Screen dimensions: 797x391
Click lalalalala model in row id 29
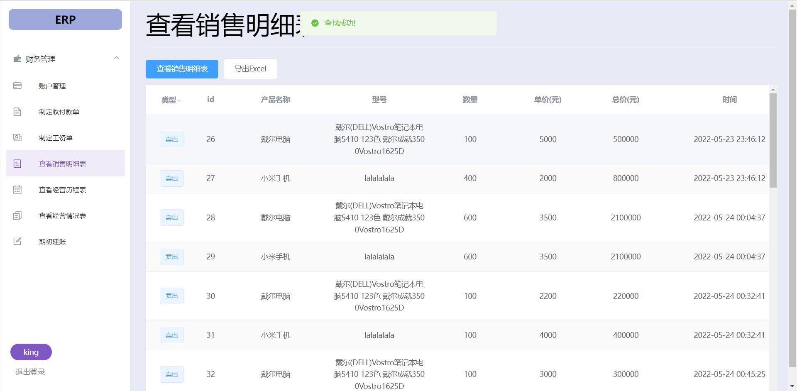(379, 257)
